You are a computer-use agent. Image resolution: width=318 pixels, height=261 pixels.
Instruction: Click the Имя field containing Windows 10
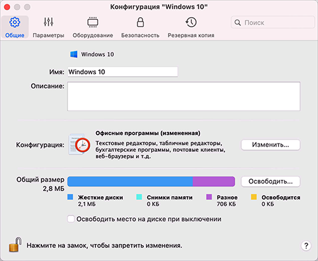[x=123, y=72]
